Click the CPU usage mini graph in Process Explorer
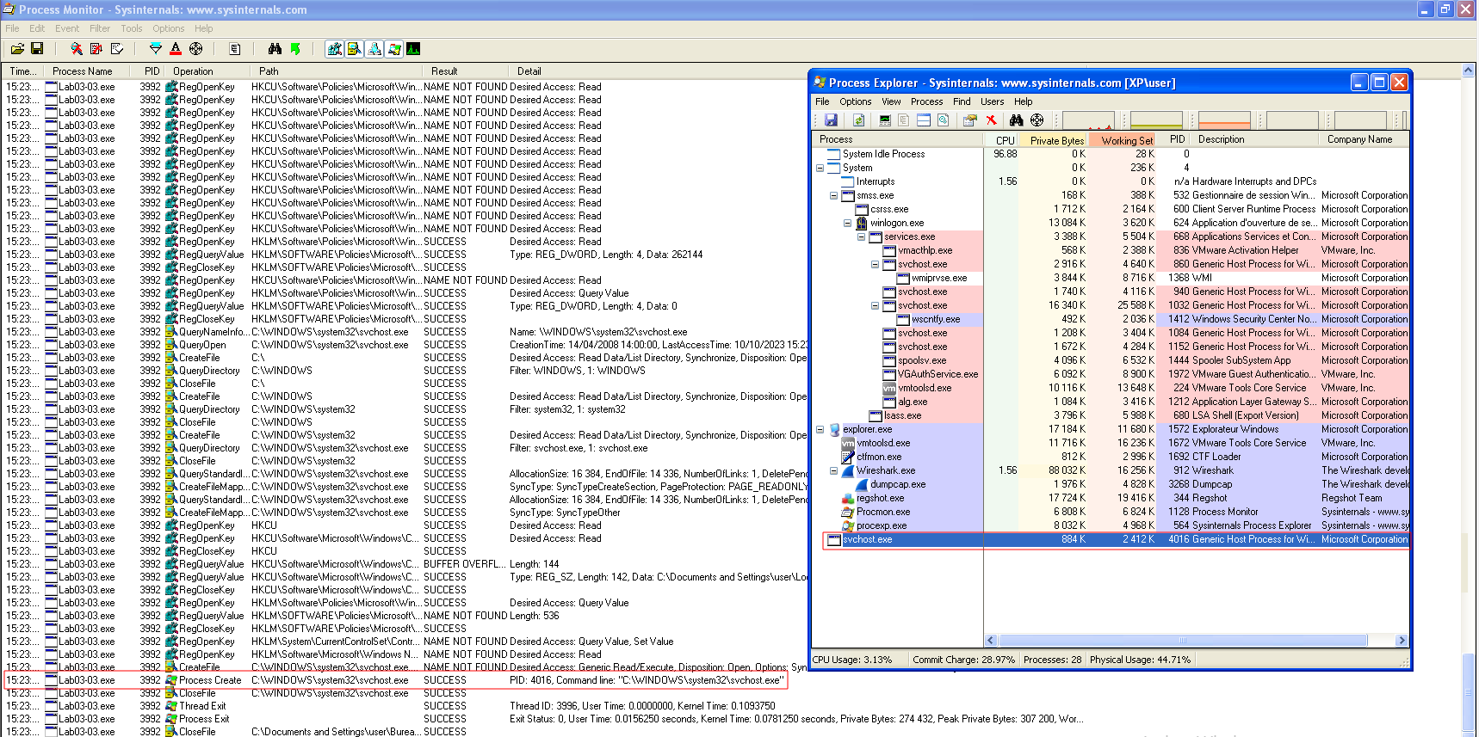This screenshot has width=1479, height=737. point(1088,120)
